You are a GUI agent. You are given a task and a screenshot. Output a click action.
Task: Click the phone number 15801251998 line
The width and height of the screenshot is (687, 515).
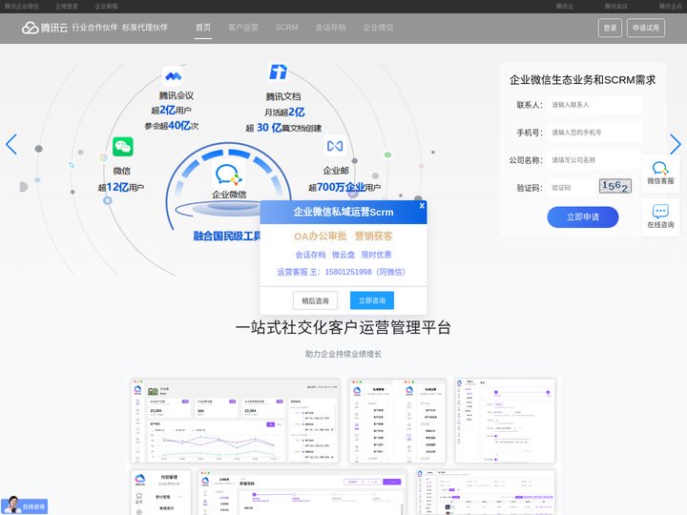pyautogui.click(x=341, y=272)
